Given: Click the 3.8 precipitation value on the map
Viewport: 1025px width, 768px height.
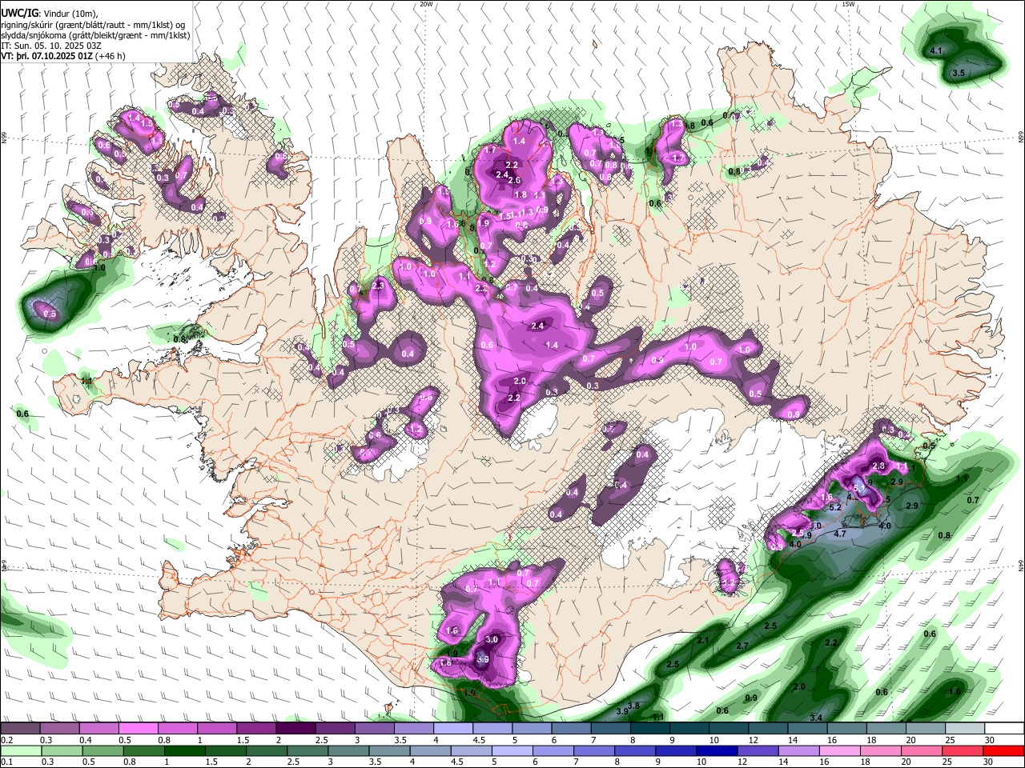Looking at the screenshot, I should [633, 705].
